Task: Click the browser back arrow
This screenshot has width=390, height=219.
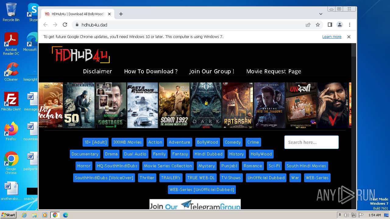Action: [x=45, y=25]
